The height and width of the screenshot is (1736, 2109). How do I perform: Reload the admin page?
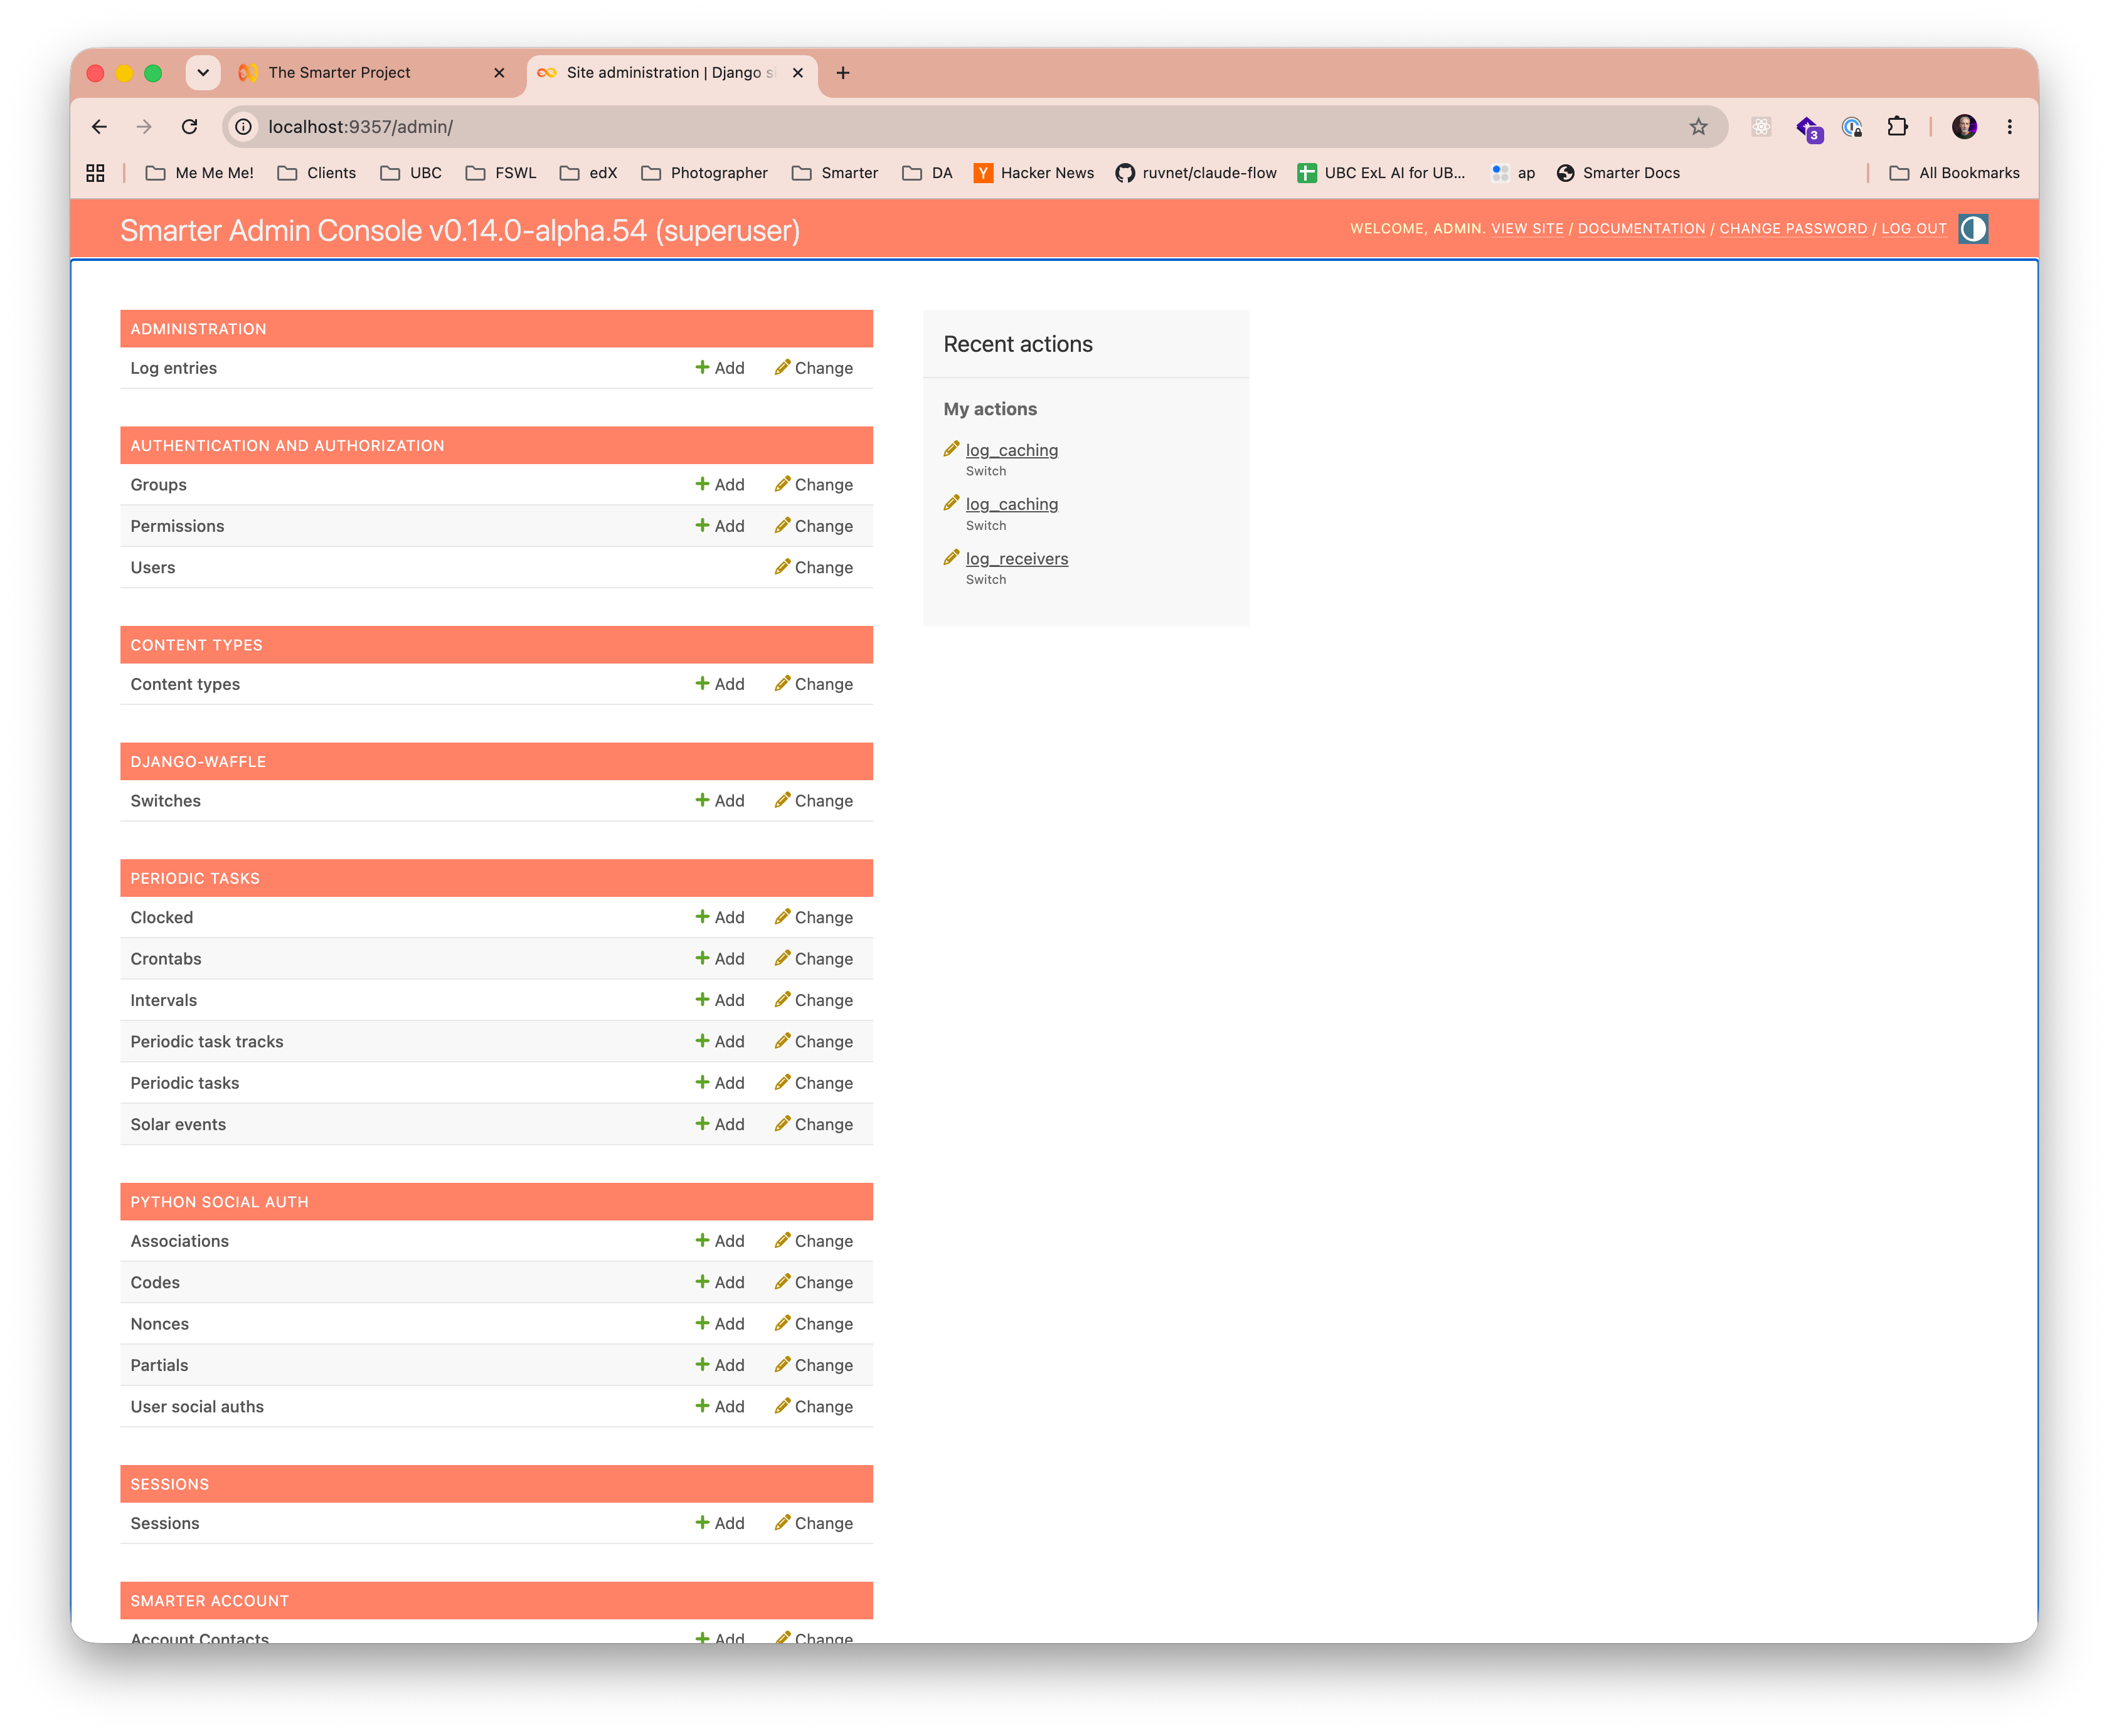189,127
